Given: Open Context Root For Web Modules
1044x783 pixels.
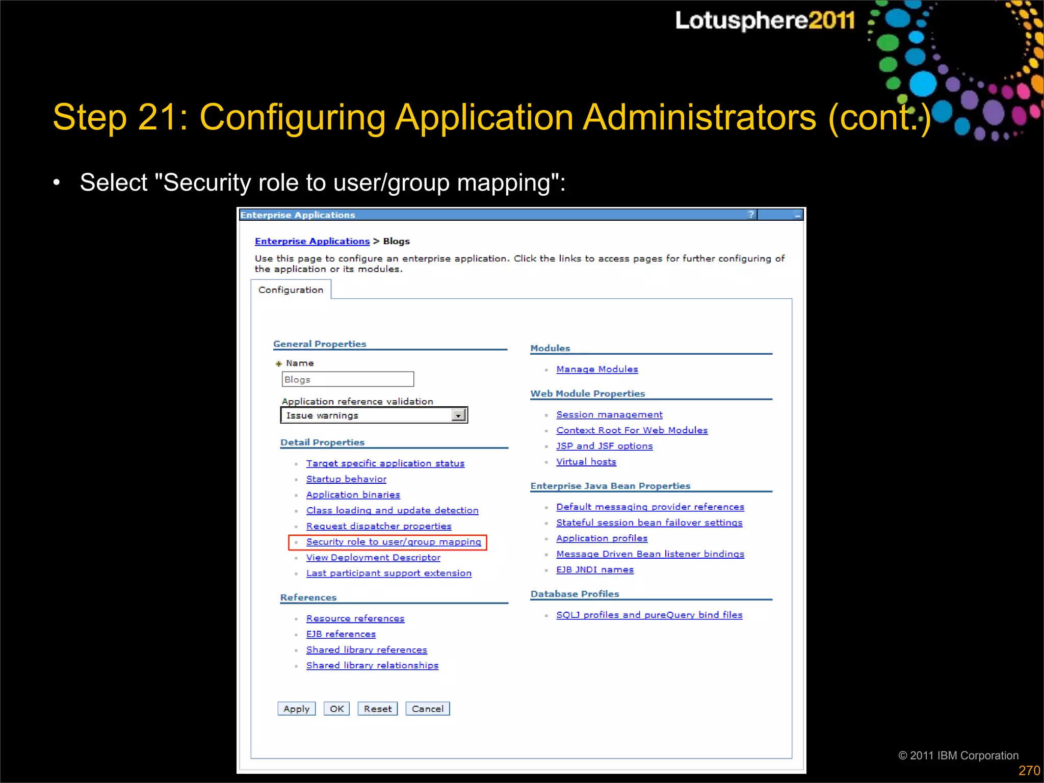Looking at the screenshot, I should (x=632, y=430).
